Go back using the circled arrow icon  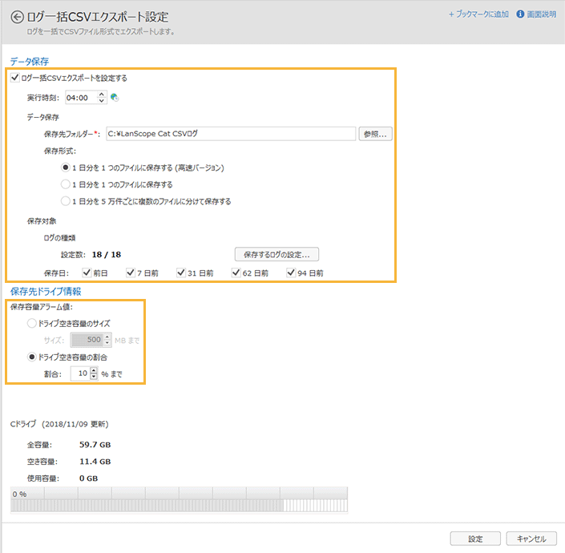[x=17, y=17]
